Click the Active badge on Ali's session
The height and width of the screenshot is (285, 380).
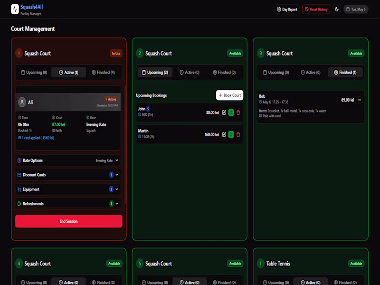click(x=111, y=99)
